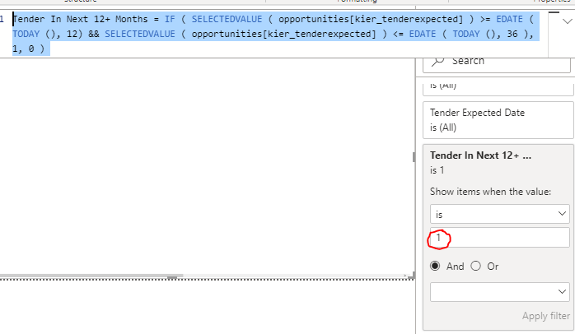Click the 'is 1' filter summary text
575x334 pixels.
tap(437, 170)
